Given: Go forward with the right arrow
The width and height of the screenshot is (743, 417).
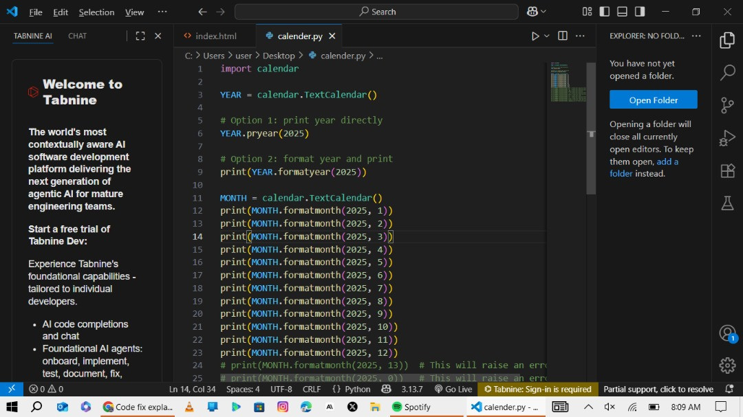Looking at the screenshot, I should [x=220, y=12].
